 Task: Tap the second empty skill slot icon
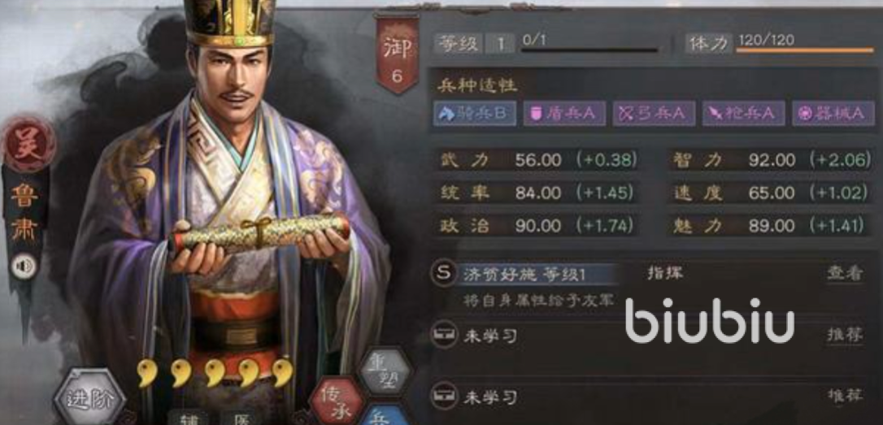click(x=444, y=397)
